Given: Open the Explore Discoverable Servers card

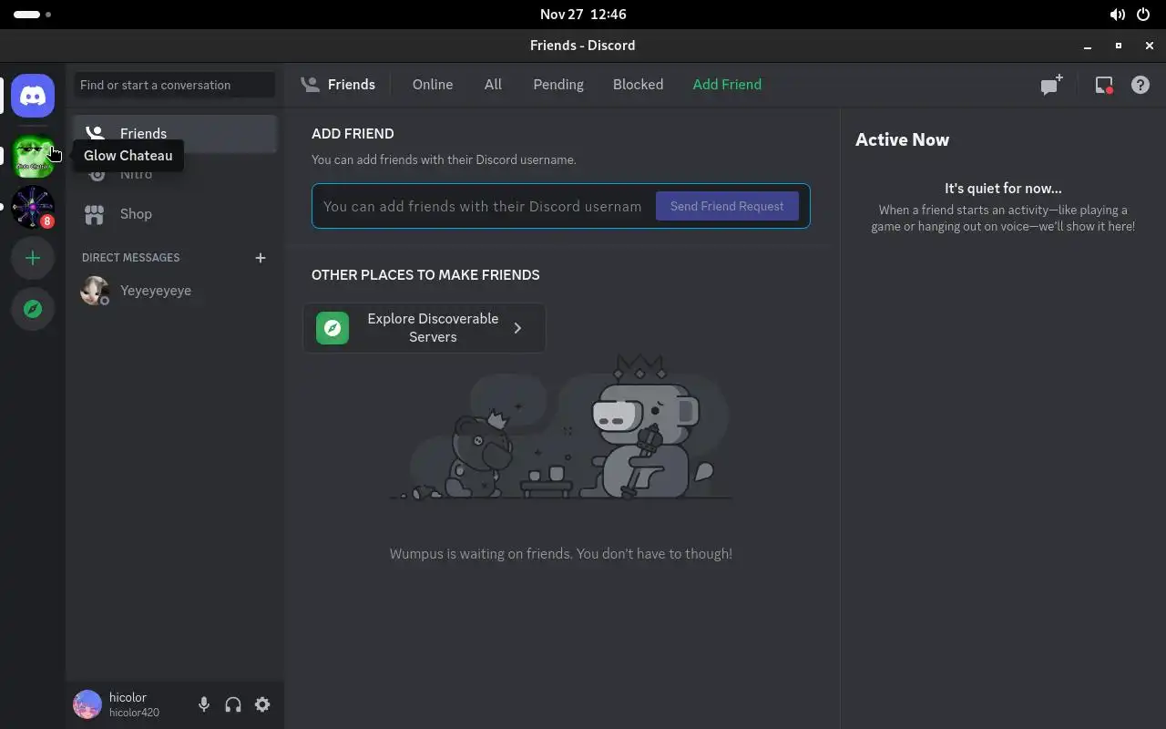Looking at the screenshot, I should point(424,328).
